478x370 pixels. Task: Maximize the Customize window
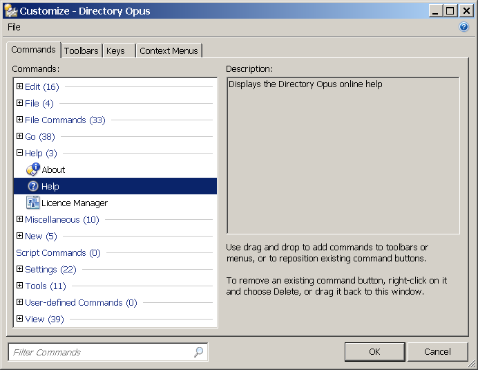pyautogui.click(x=450, y=11)
